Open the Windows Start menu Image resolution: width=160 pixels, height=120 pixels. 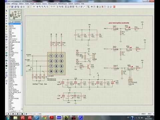[x=8, y=118]
